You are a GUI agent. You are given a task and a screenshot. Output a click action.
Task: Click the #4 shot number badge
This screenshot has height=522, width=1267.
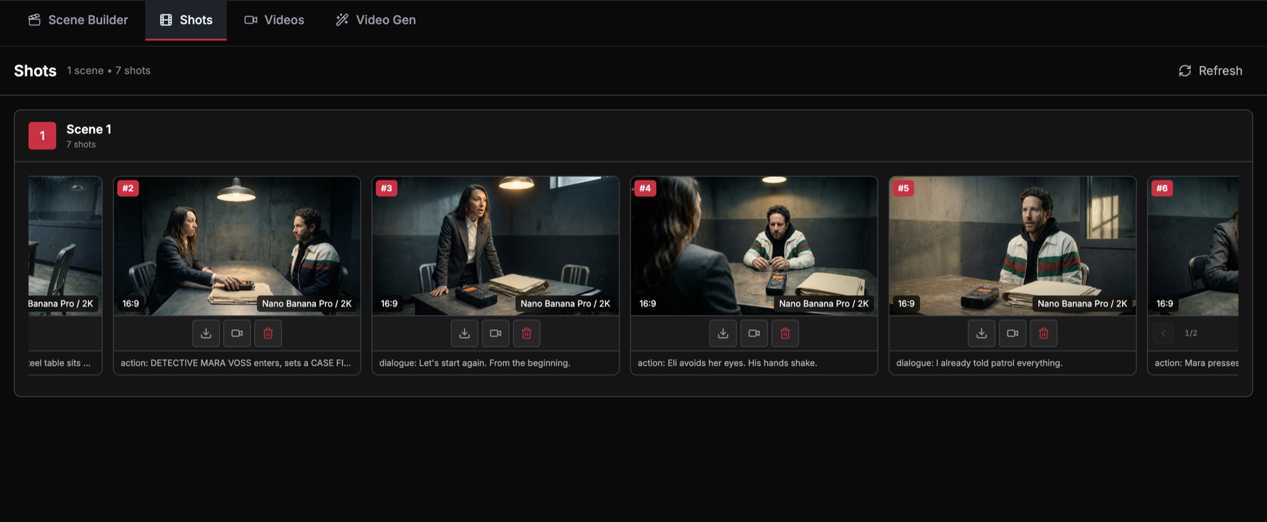point(645,188)
